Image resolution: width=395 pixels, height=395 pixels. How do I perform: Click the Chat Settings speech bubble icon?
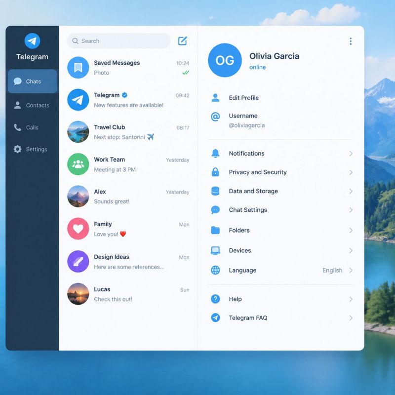215,210
